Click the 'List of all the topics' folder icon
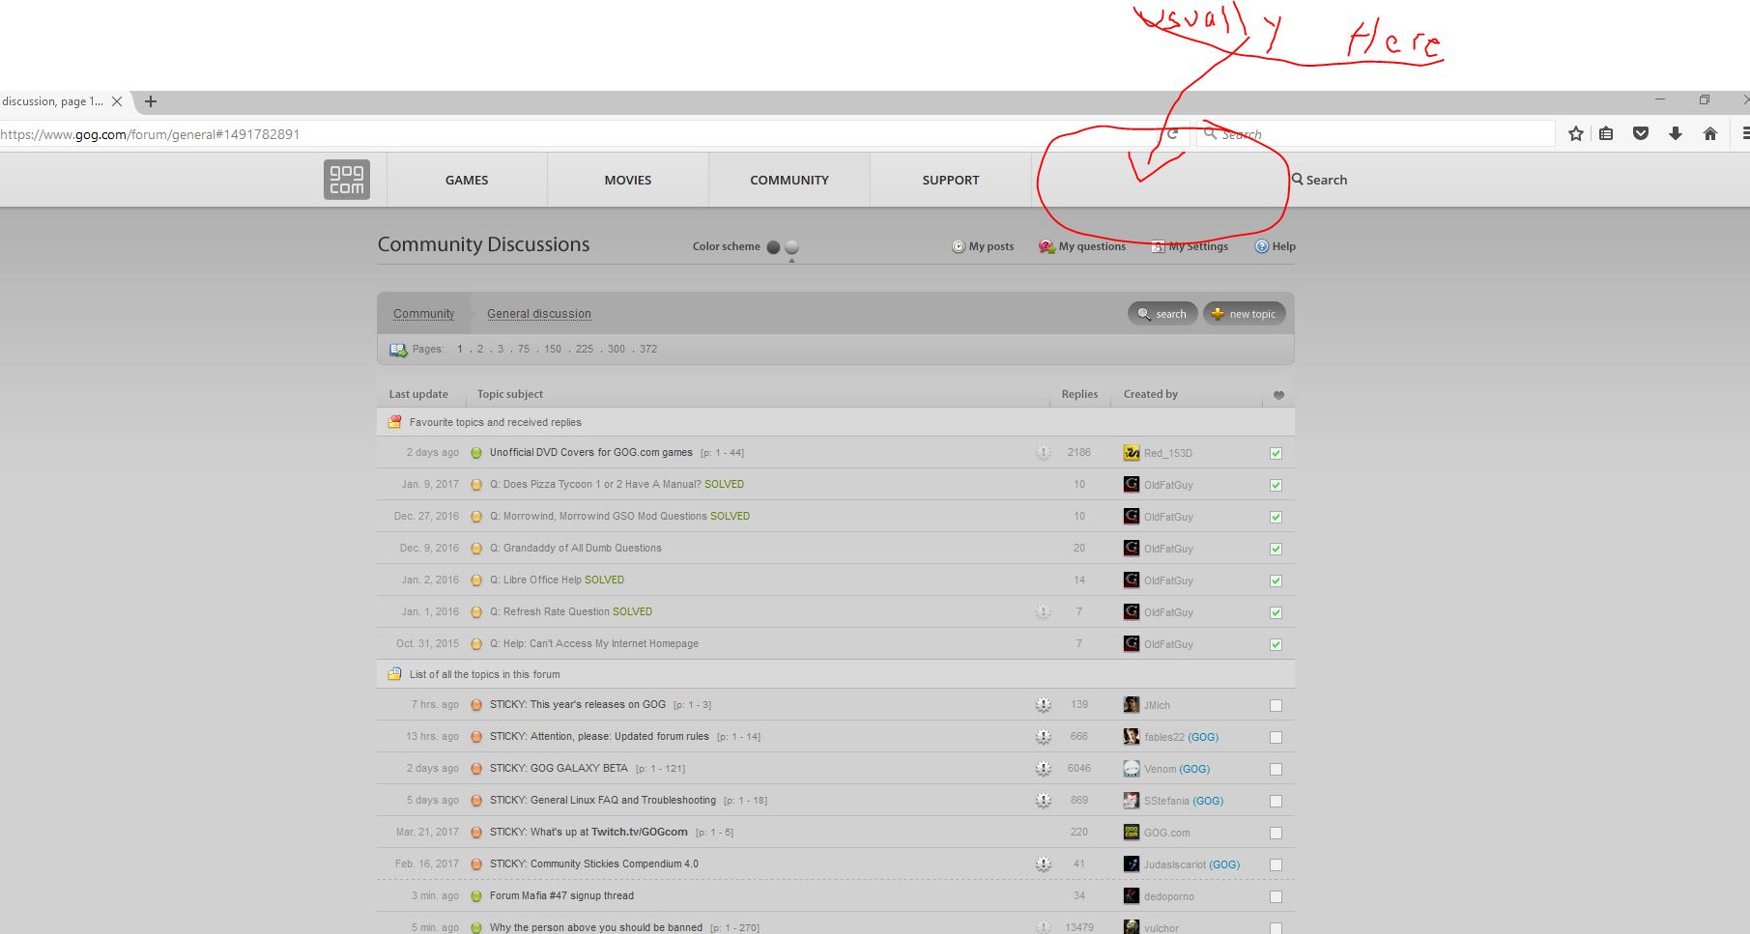This screenshot has width=1750, height=934. click(x=394, y=674)
